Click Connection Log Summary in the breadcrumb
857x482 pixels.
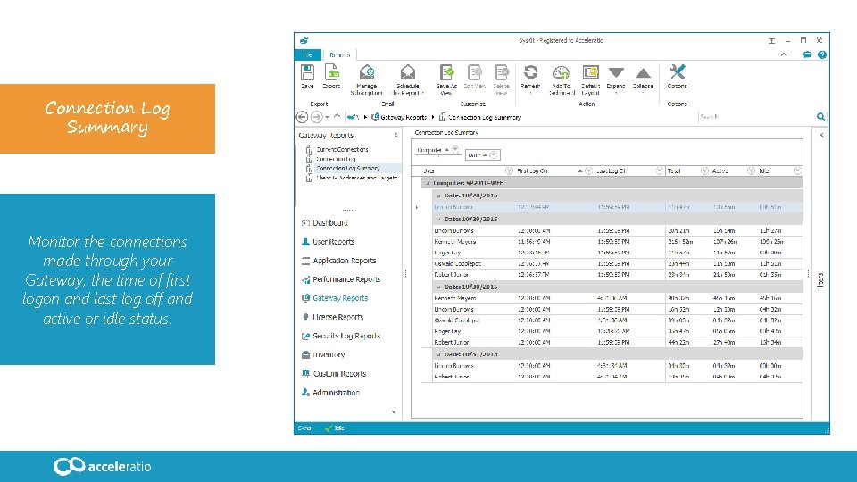(x=485, y=117)
